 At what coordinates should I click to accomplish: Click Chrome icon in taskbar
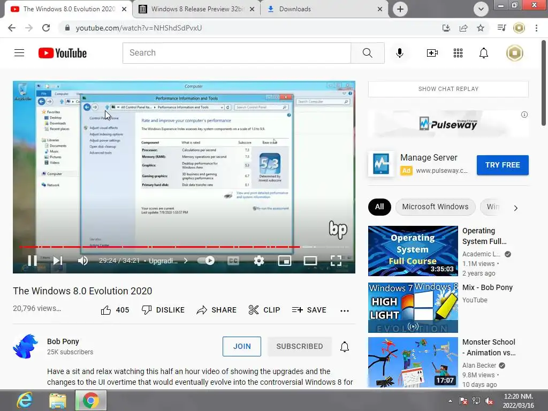click(x=91, y=401)
